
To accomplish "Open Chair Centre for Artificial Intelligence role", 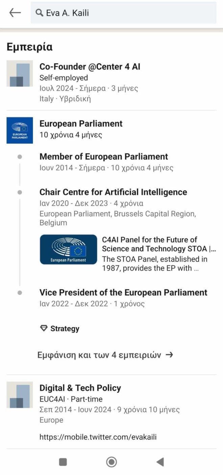I will [x=113, y=192].
